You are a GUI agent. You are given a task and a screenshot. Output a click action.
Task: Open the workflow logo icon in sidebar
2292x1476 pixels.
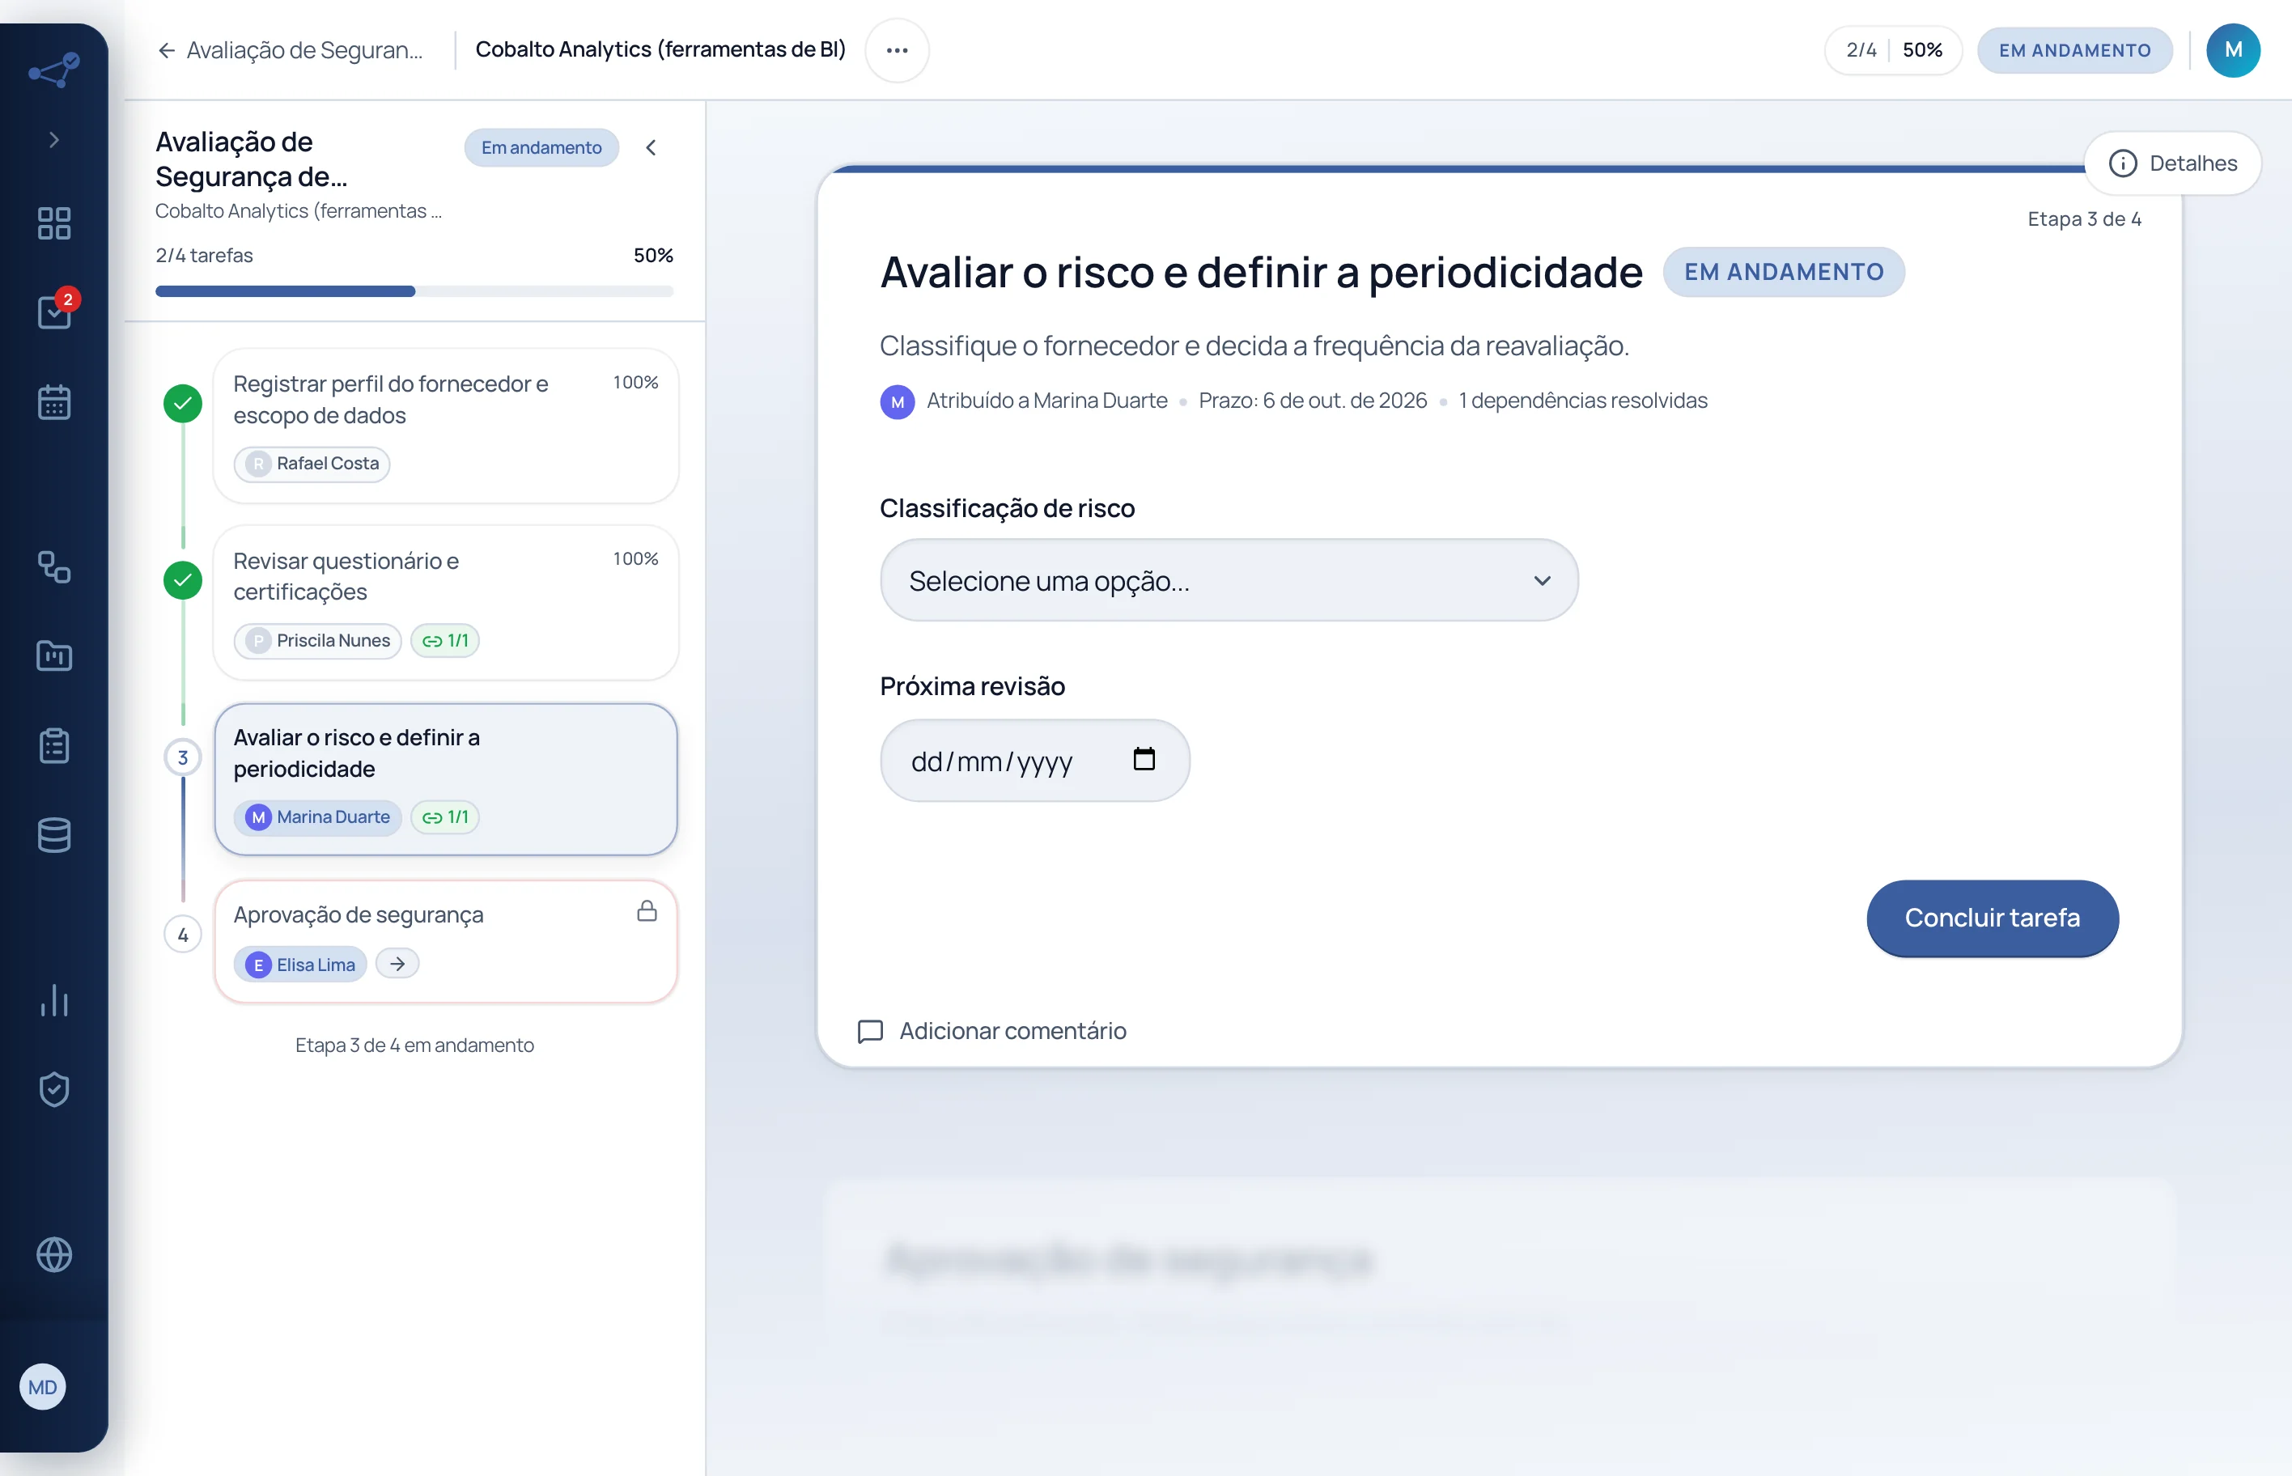click(53, 70)
